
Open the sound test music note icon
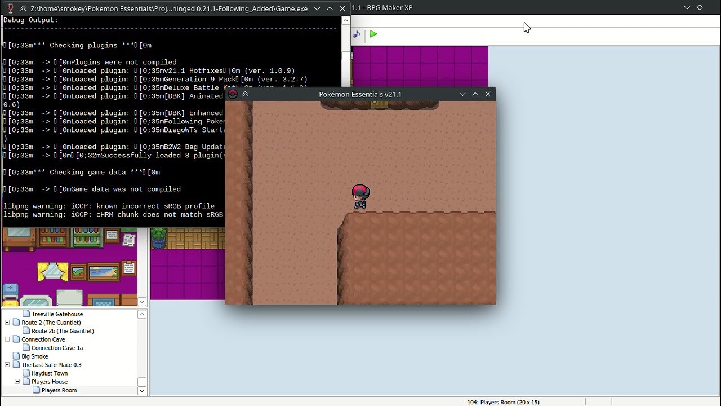[x=356, y=34]
